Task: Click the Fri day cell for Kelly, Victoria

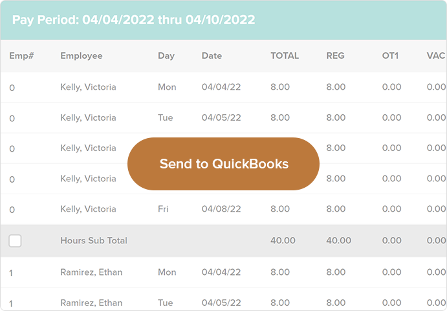Action: pos(163,208)
